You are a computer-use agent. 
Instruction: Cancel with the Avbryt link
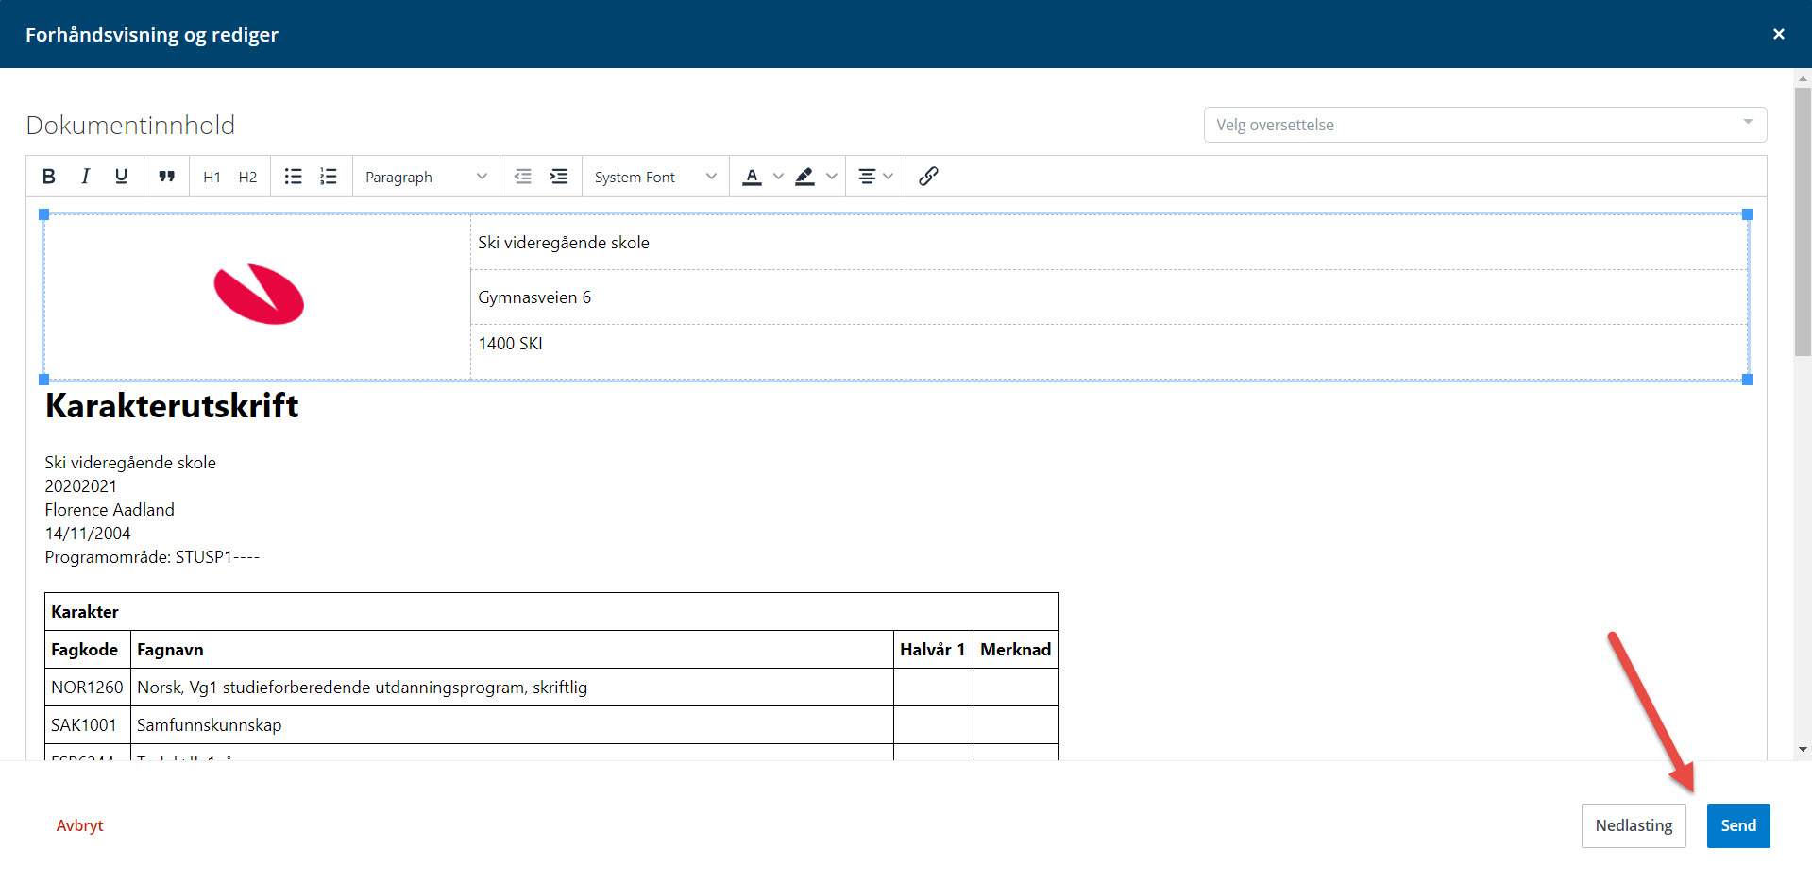(x=79, y=825)
